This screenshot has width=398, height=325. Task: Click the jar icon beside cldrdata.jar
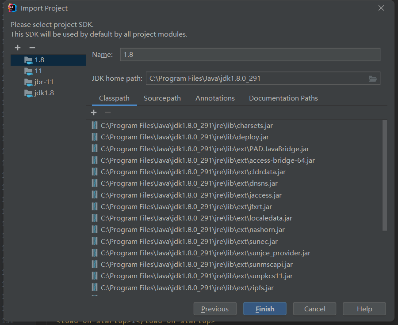95,172
